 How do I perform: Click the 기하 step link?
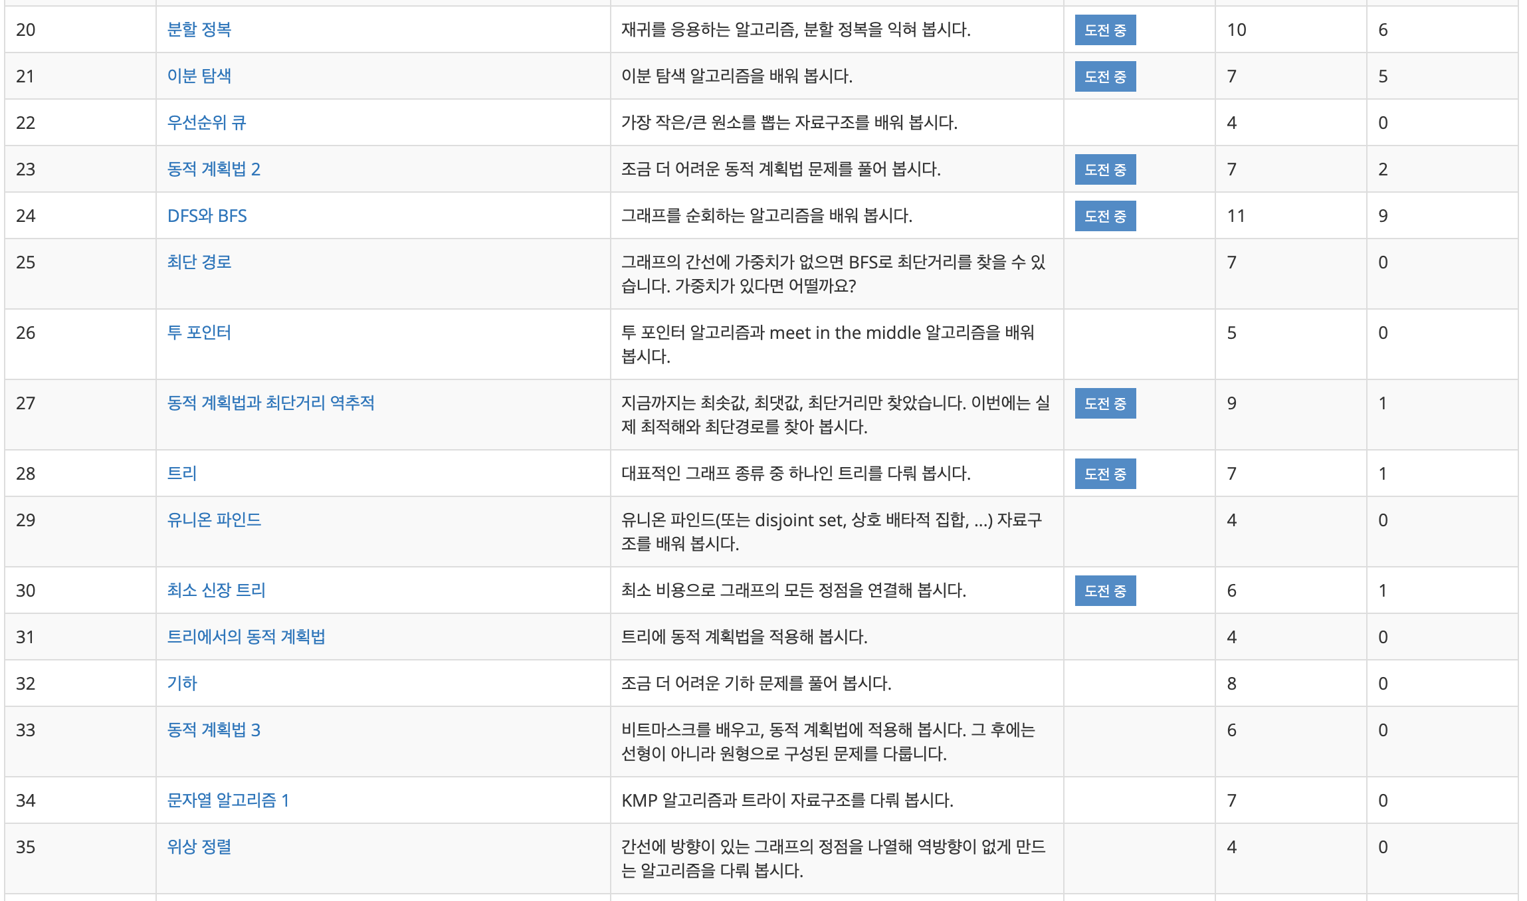coord(181,683)
